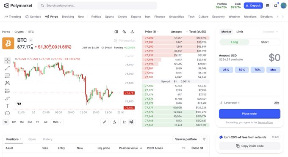The image size is (288, 157).
Task: Switch to Market order type
Action: click(x=226, y=32)
